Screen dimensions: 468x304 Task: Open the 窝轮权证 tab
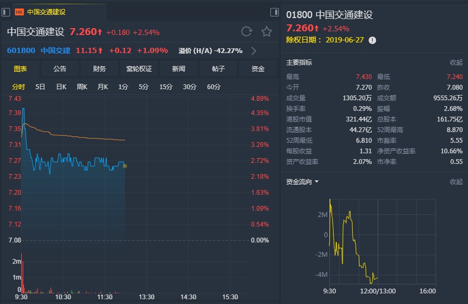pyautogui.click(x=139, y=69)
